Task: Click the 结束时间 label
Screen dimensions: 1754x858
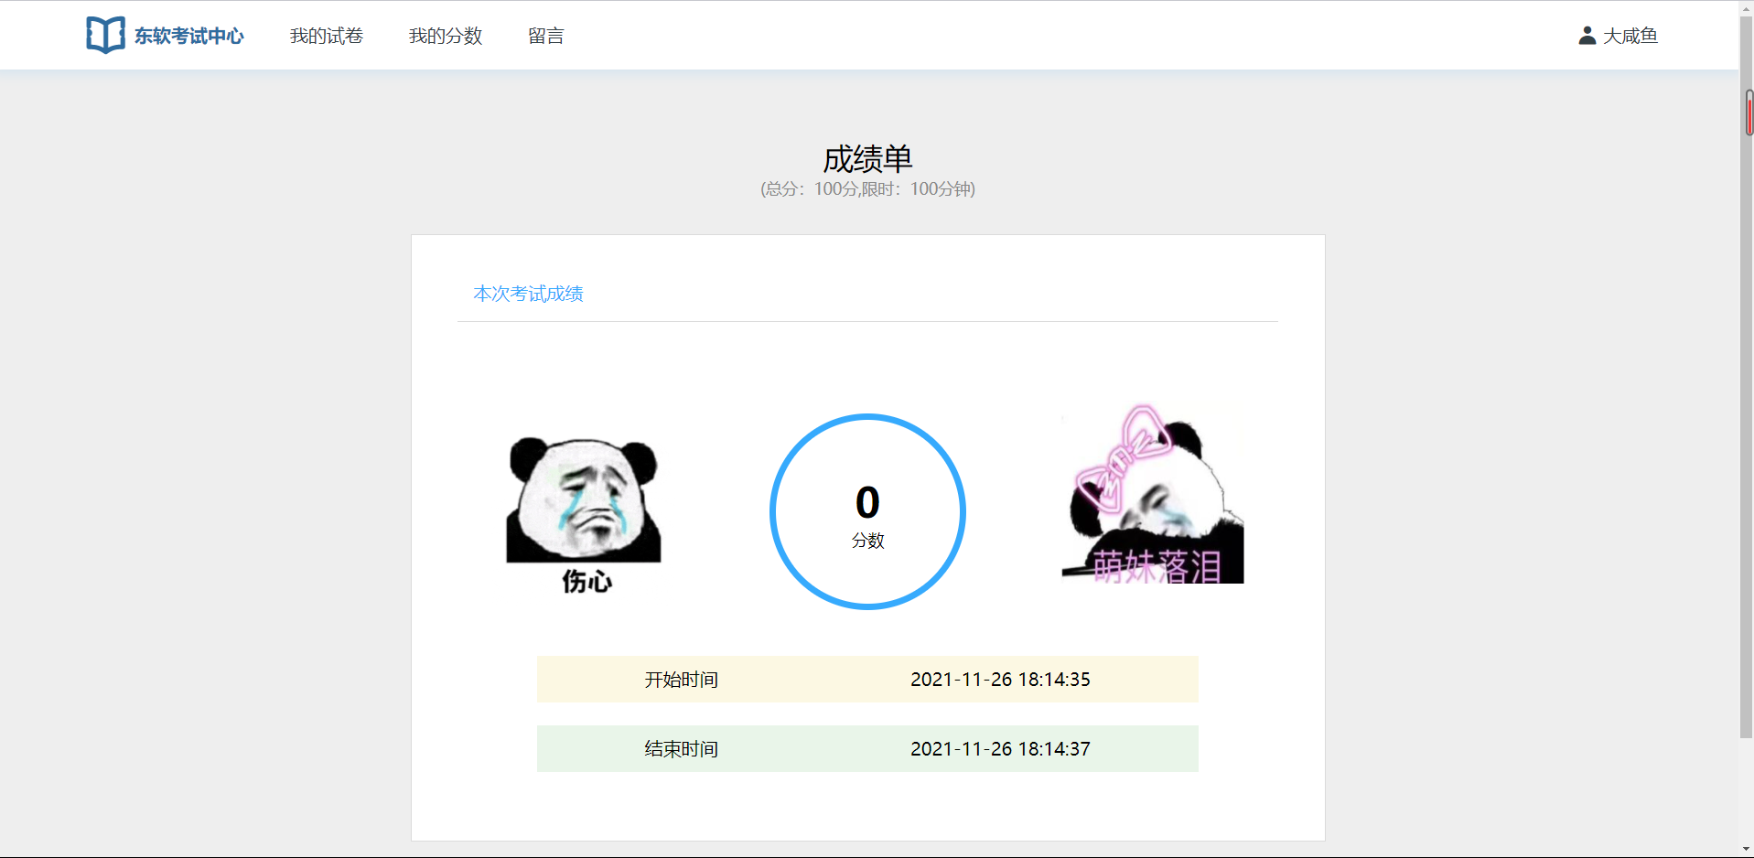Action: pyautogui.click(x=682, y=749)
